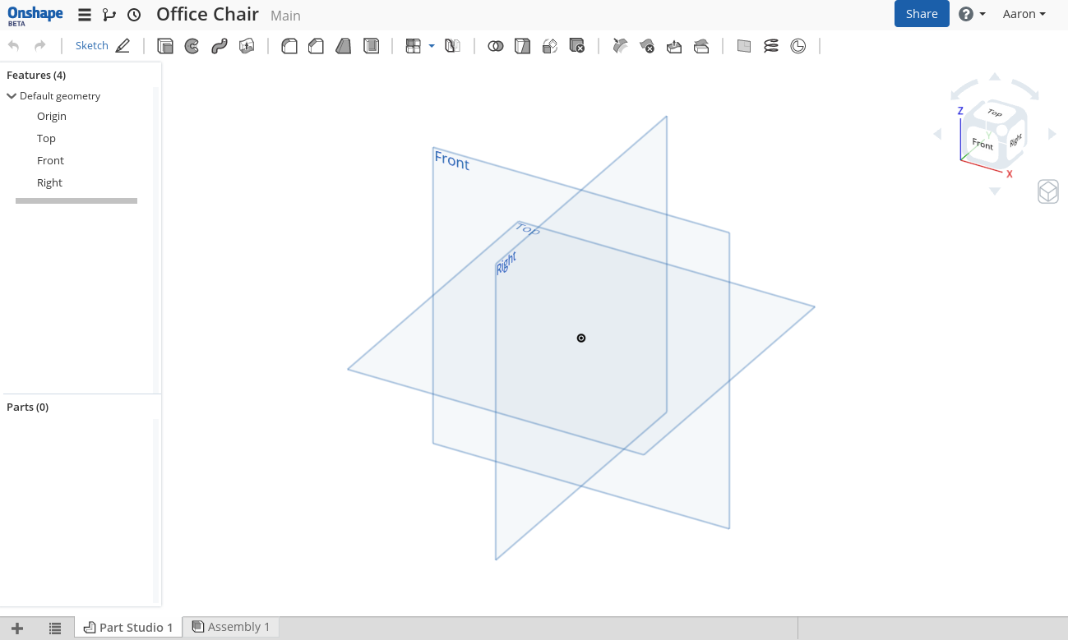The width and height of the screenshot is (1068, 640).
Task: Click the Front face of view cube
Action: (x=982, y=145)
